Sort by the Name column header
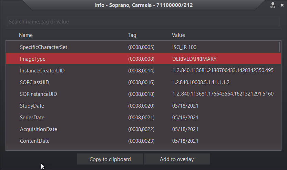The width and height of the screenshot is (287, 170). point(26,35)
